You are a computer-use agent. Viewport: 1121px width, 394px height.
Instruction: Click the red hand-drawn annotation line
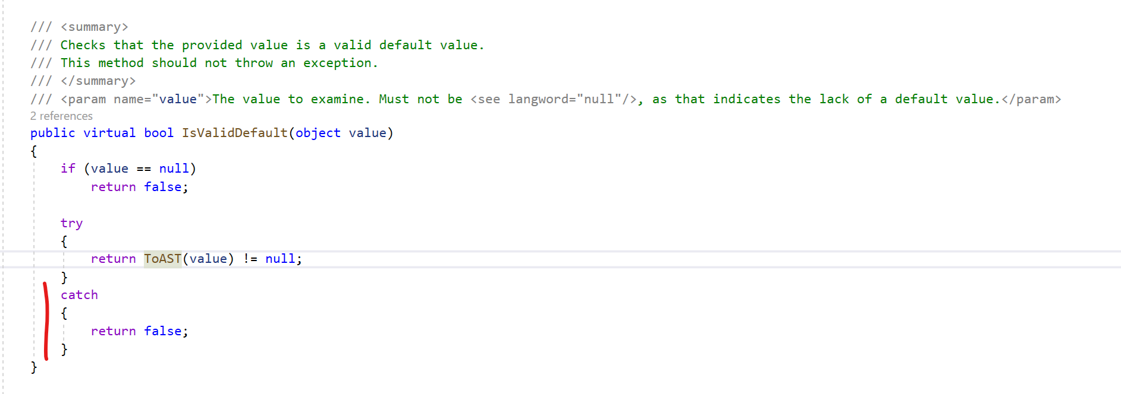[x=46, y=321]
